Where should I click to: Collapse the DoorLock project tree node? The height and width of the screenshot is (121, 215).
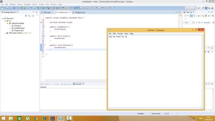pyautogui.click(x=2, y=18)
